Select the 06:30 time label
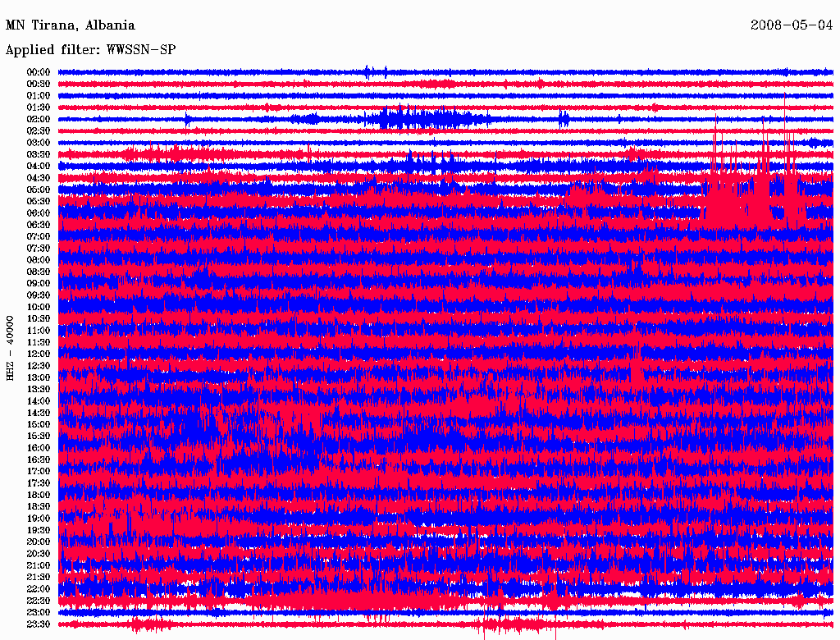The image size is (840, 640). tap(39, 225)
